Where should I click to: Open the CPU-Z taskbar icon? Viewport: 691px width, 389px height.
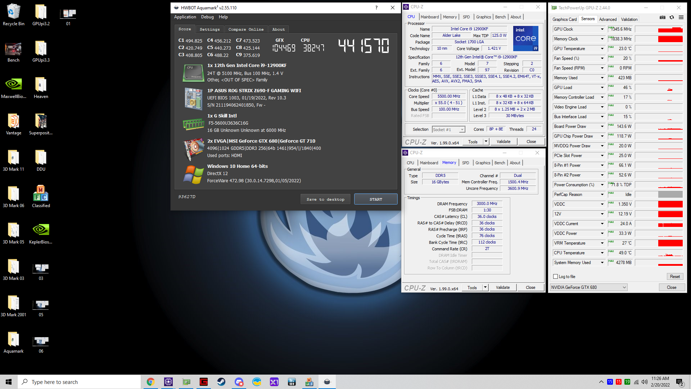pos(168,382)
